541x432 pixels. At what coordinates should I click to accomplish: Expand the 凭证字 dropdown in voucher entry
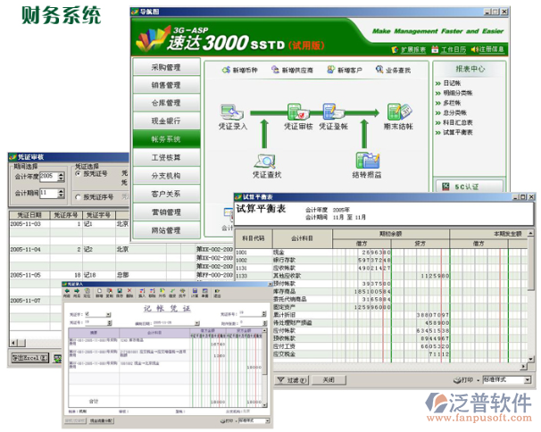108,314
